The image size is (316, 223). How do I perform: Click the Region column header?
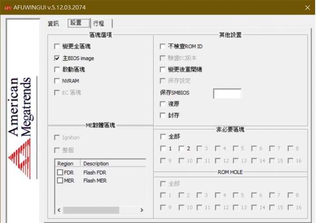click(x=68, y=164)
